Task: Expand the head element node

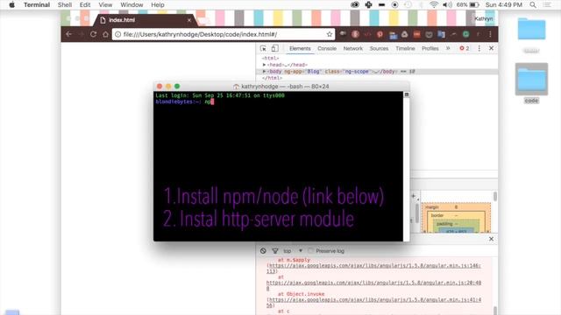Action: coord(264,65)
